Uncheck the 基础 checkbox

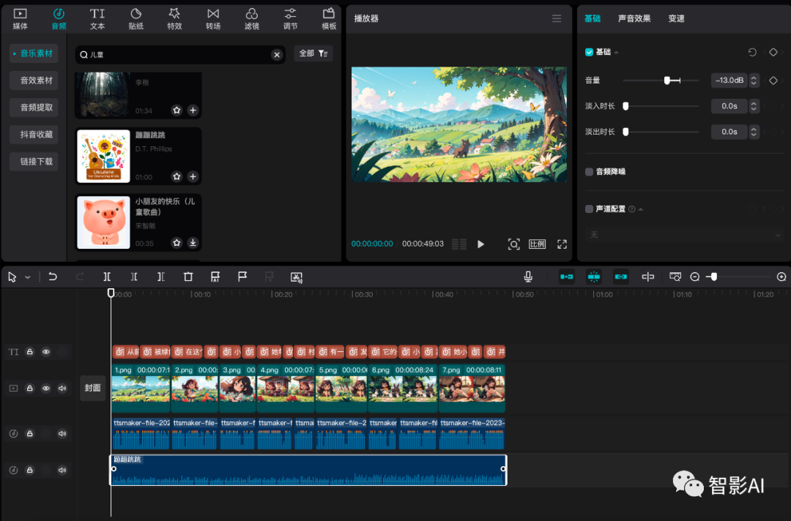589,53
